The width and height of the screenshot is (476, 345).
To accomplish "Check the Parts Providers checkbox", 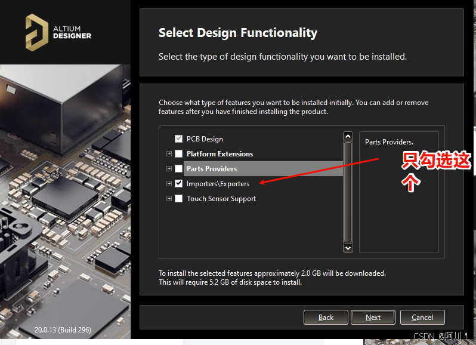I will coord(178,168).
